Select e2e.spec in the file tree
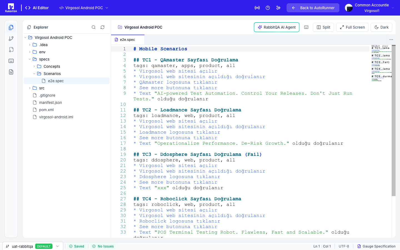The height and width of the screenshot is (250, 400). (67, 81)
